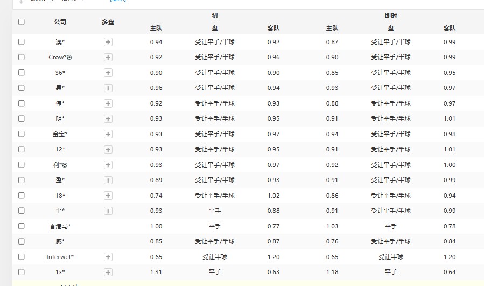This screenshot has width=484, height=286.
Task: Click the 即时 home odds 1.03 for 香港马*
Action: point(332,226)
